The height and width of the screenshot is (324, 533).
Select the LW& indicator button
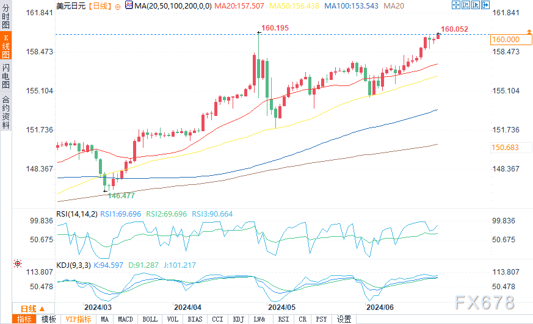point(259,319)
